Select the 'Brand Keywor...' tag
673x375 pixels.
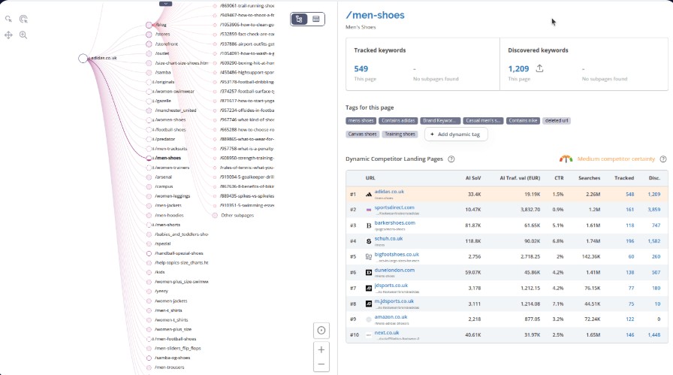[440, 121]
